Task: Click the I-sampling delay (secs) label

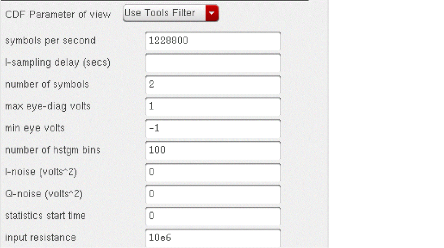Action: click(57, 63)
